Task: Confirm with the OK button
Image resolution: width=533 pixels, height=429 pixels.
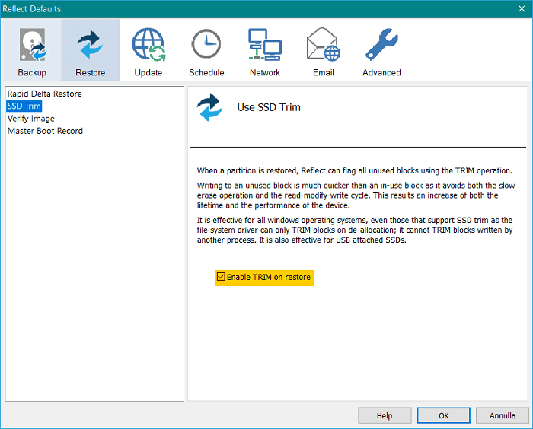Action: (444, 415)
